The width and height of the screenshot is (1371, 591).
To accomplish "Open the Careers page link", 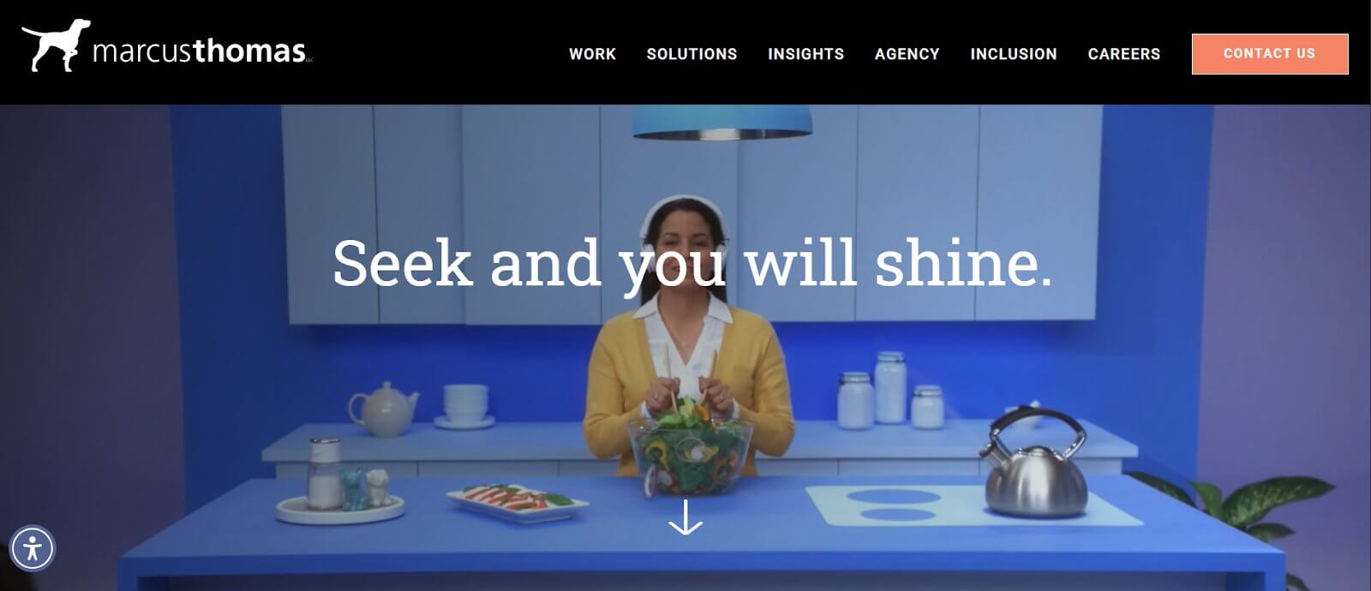I will (1124, 54).
